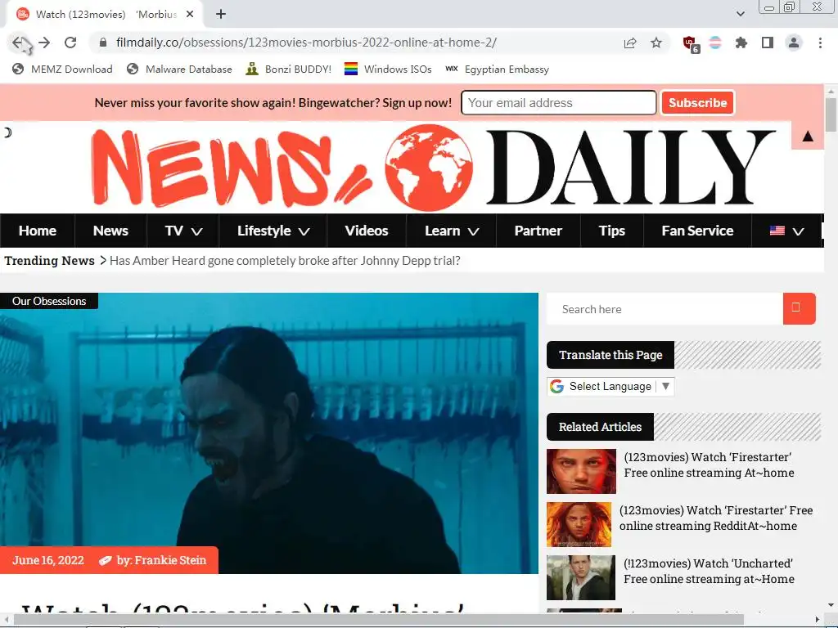
Task: Open 'Firestarter' streaming RedditAt~home article
Action: 716,518
